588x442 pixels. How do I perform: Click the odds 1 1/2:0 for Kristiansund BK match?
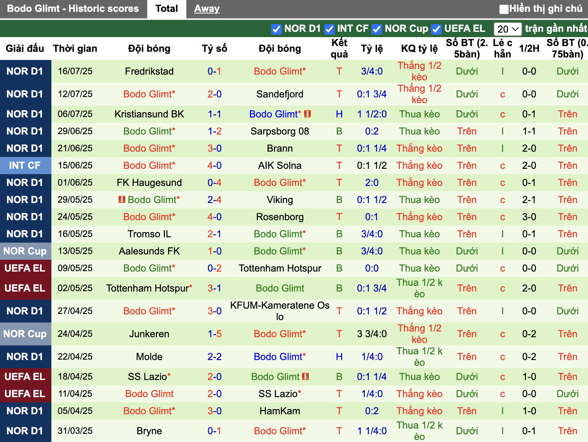click(x=372, y=114)
